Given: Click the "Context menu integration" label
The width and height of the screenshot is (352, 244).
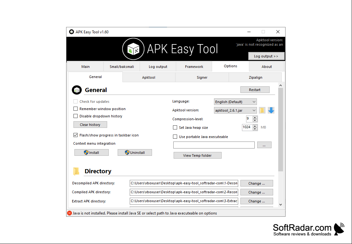Looking at the screenshot, I should point(94,143).
